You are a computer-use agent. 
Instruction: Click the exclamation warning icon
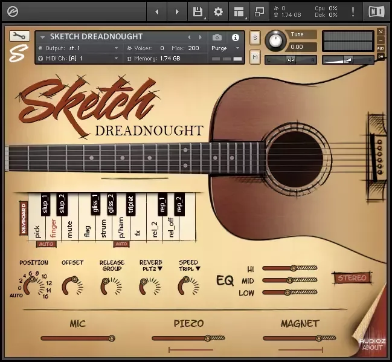[x=353, y=11]
